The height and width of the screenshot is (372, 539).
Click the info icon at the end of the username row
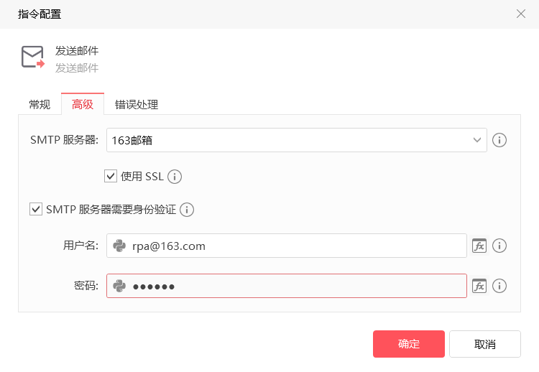[x=499, y=246]
